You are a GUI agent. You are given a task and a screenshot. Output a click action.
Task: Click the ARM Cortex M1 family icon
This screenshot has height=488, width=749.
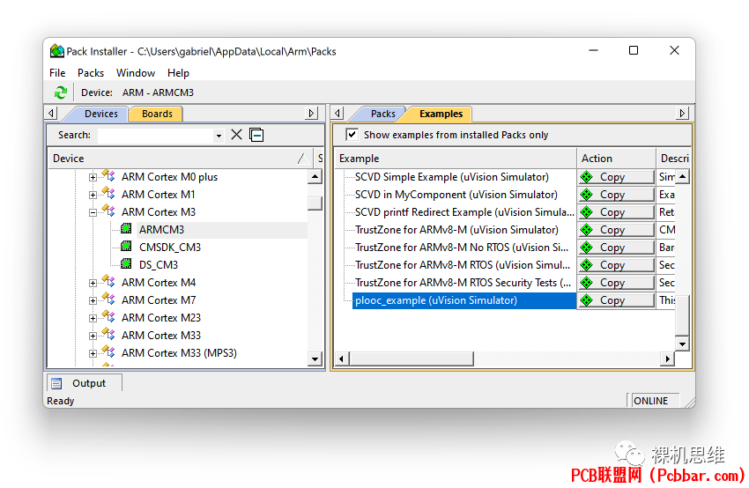click(x=108, y=194)
